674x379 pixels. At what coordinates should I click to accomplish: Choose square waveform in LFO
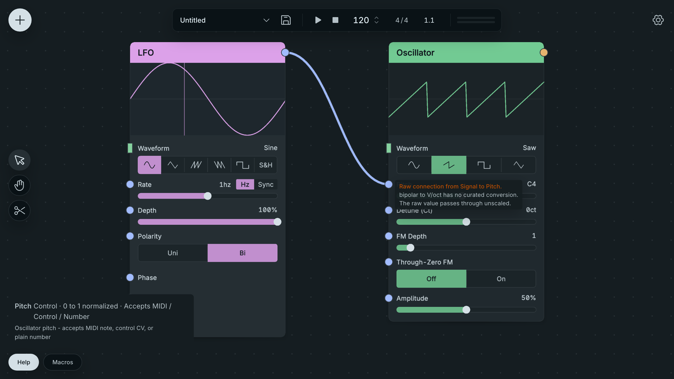242,165
